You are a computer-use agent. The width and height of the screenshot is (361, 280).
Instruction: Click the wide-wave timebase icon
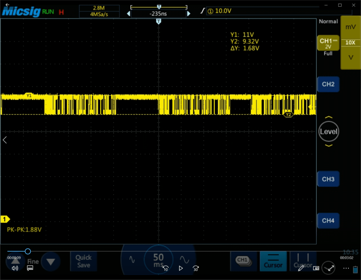(185, 260)
